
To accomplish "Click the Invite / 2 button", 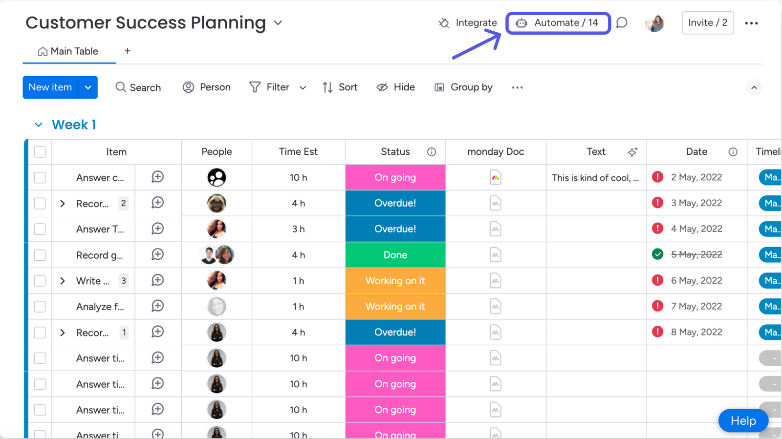I will tap(707, 22).
